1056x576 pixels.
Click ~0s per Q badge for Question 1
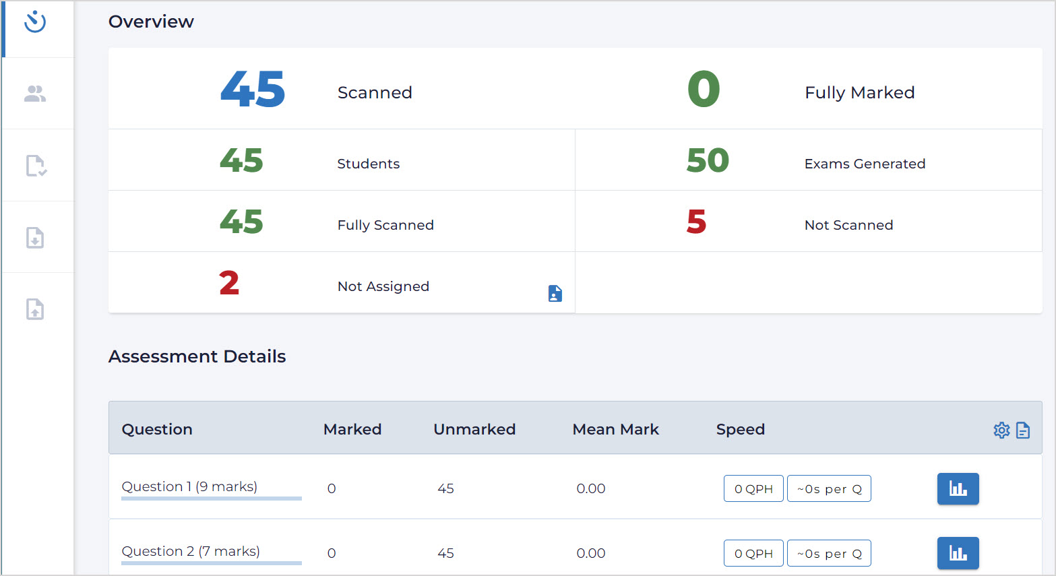pos(829,489)
